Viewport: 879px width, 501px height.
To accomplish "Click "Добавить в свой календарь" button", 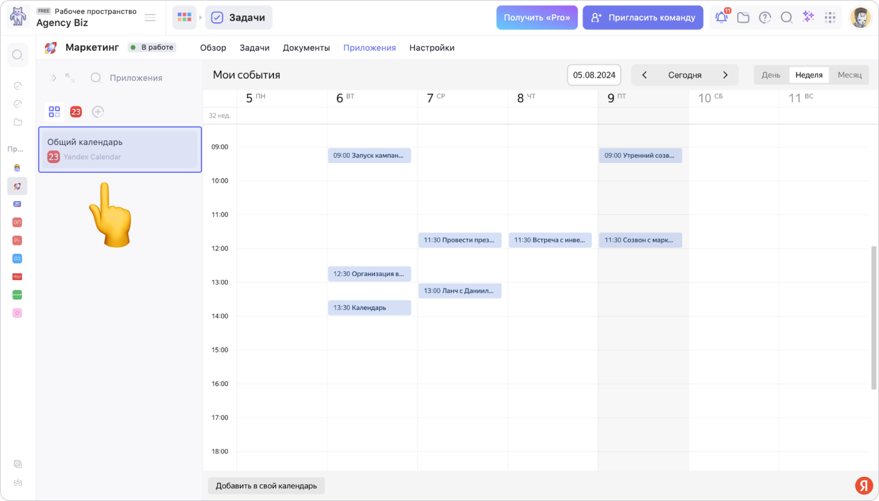I will click(266, 486).
